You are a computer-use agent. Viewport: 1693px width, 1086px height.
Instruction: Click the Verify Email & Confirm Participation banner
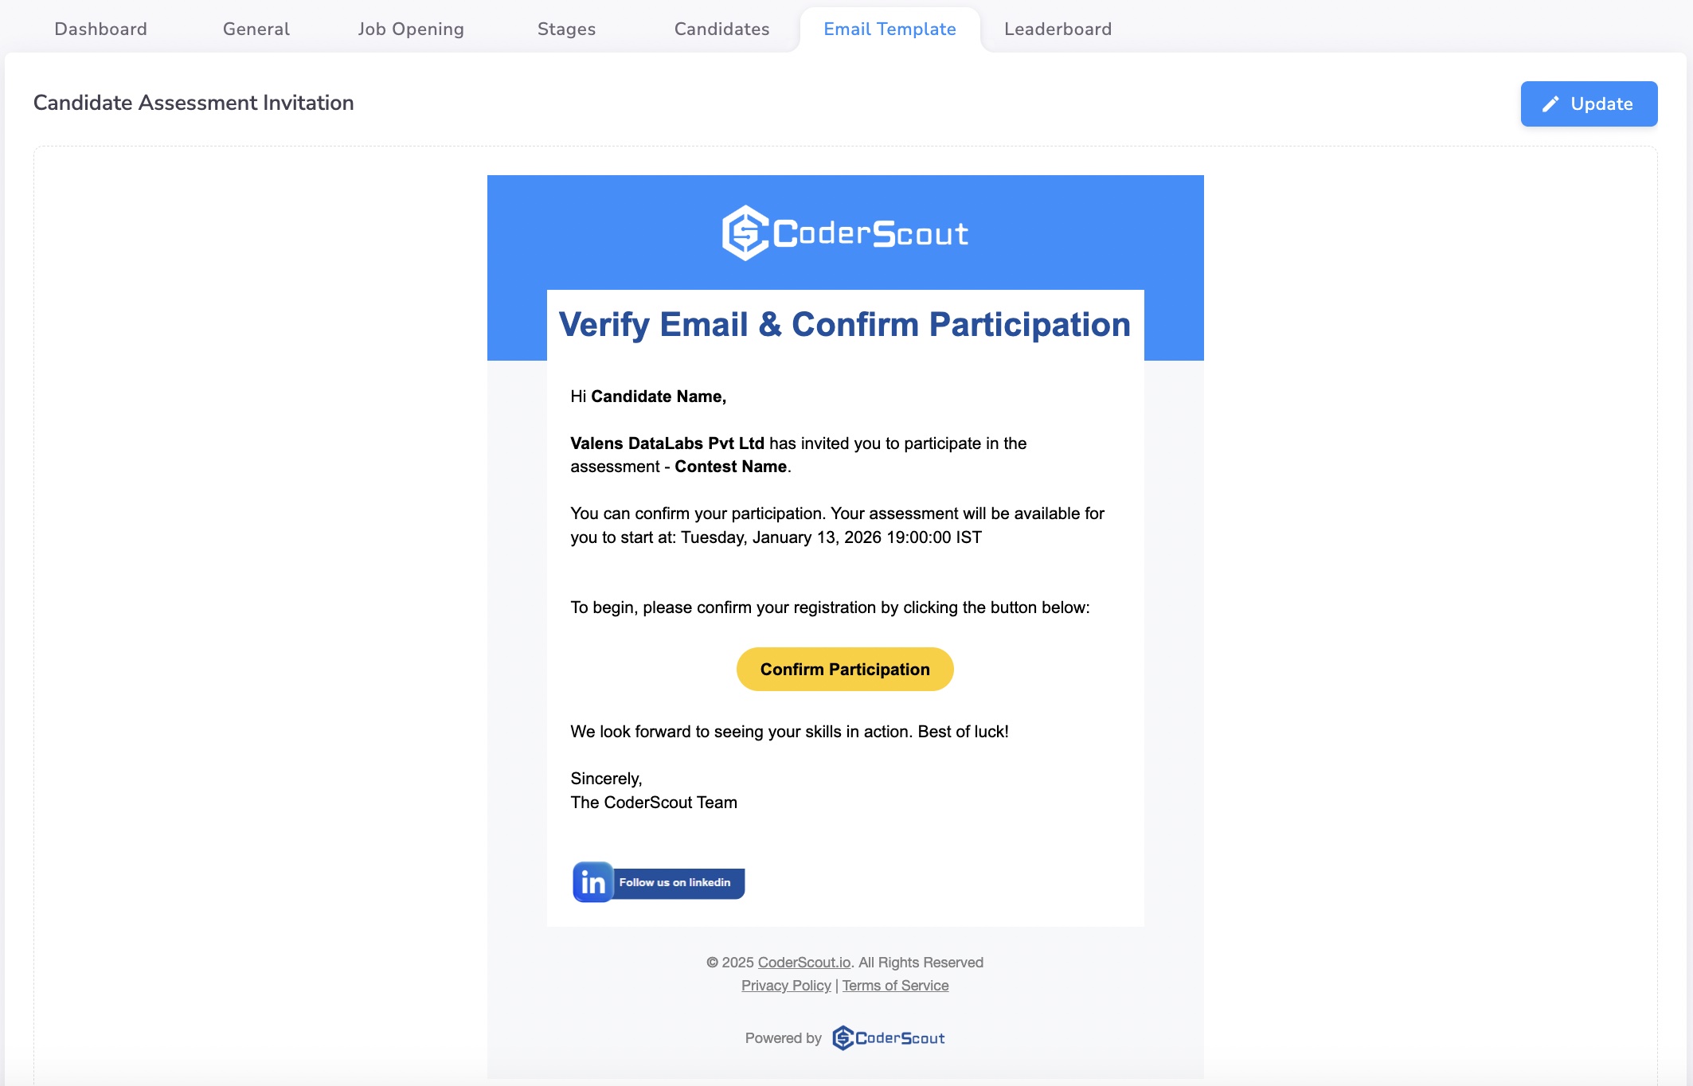[845, 324]
